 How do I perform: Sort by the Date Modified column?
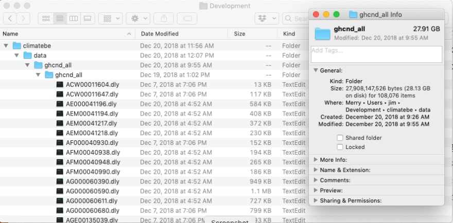click(x=181, y=34)
